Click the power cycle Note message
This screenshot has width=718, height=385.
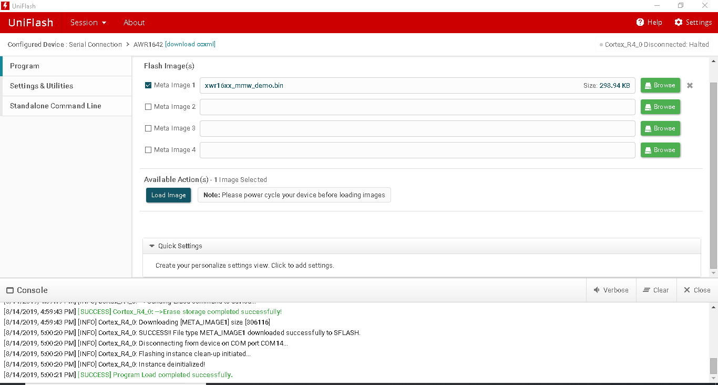(294, 195)
